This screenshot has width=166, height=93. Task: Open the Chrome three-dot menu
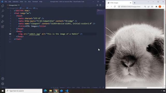pyautogui.click(x=163, y=6)
